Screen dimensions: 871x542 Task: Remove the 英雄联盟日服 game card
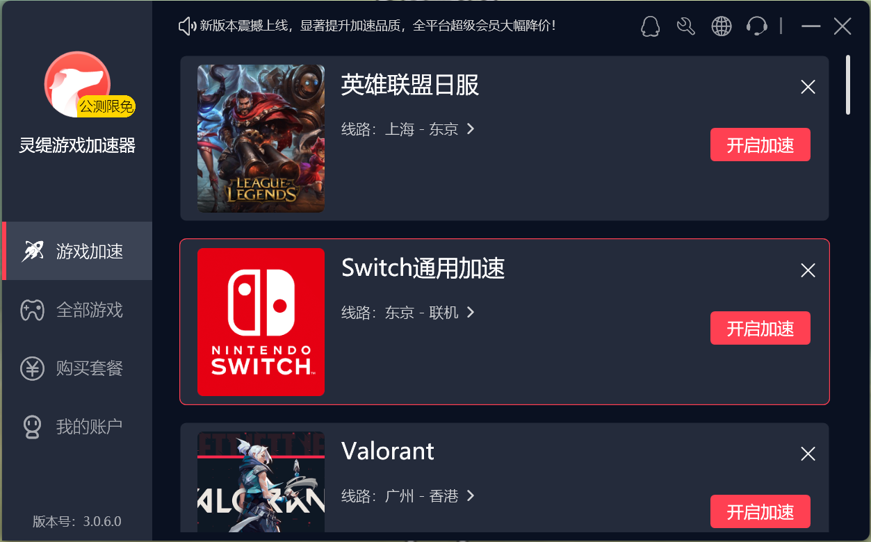[x=808, y=87]
